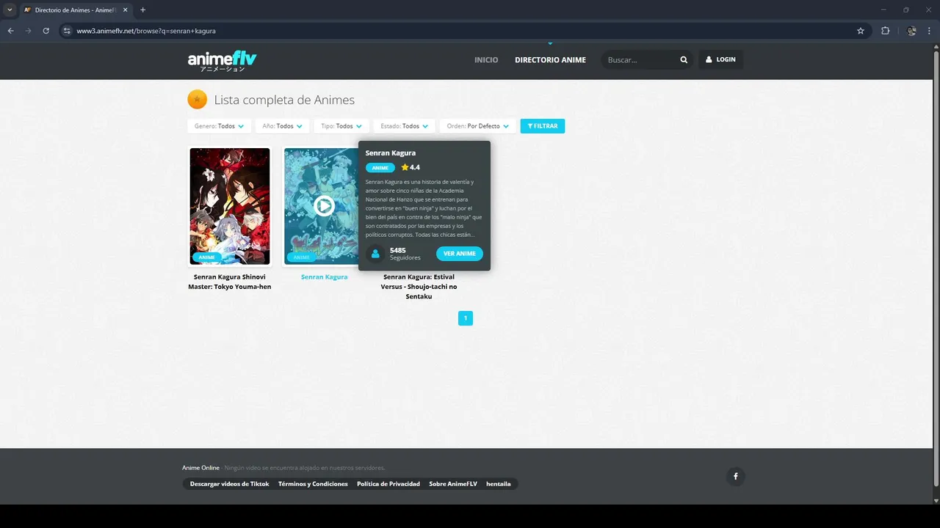Open tab search dropdown arrow

[10, 10]
